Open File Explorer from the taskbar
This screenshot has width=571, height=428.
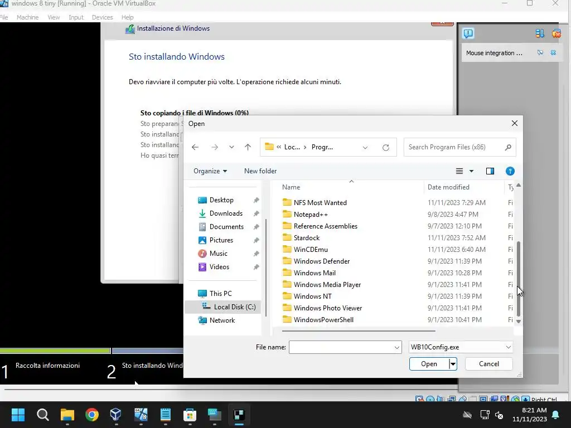pyautogui.click(x=67, y=415)
